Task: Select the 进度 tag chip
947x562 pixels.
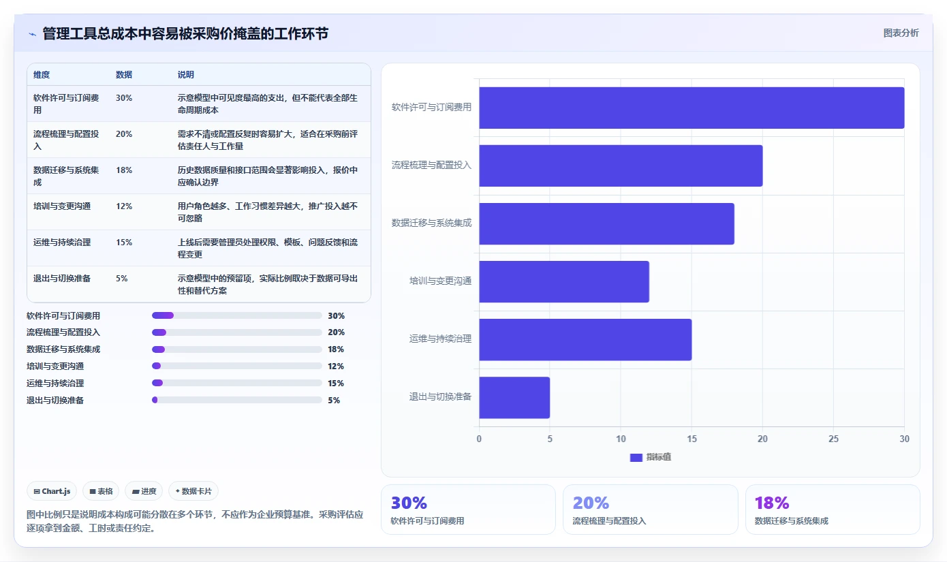Action: tap(144, 491)
